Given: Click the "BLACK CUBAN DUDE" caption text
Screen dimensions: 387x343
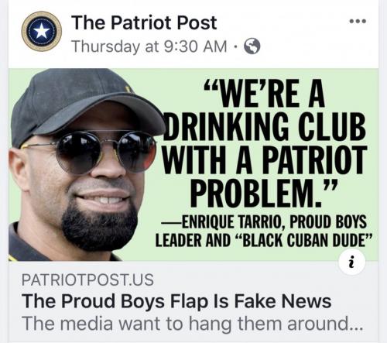Looking at the screenshot, I should pyautogui.click(x=304, y=240).
